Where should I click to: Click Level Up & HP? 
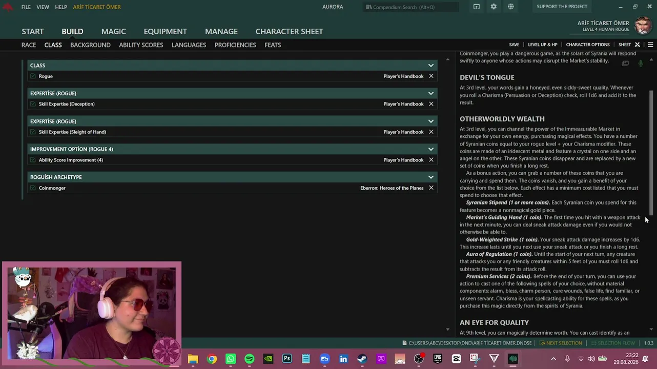tap(543, 45)
